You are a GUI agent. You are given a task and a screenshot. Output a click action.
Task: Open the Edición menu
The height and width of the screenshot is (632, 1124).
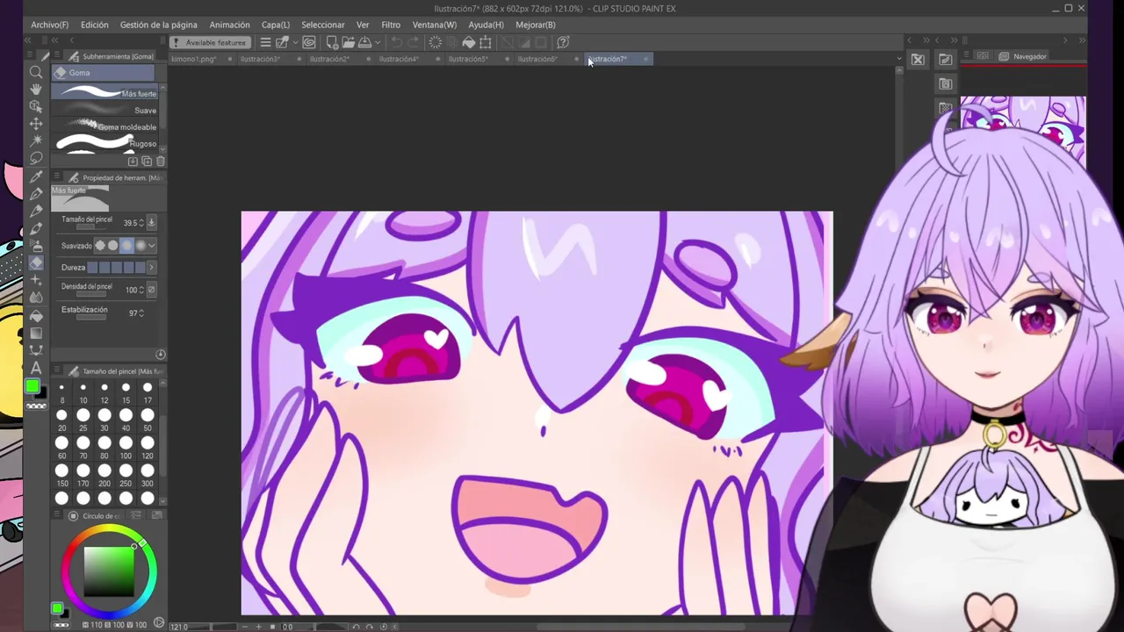[x=94, y=25]
